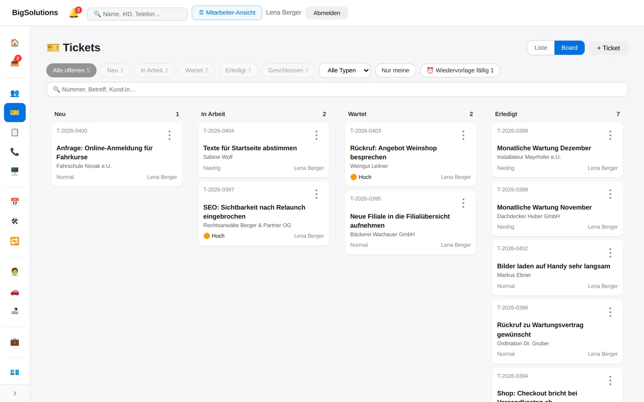Image resolution: width=644 pixels, height=402 pixels.
Task: Open the briefcase icon in sidebar
Action: tap(15, 342)
